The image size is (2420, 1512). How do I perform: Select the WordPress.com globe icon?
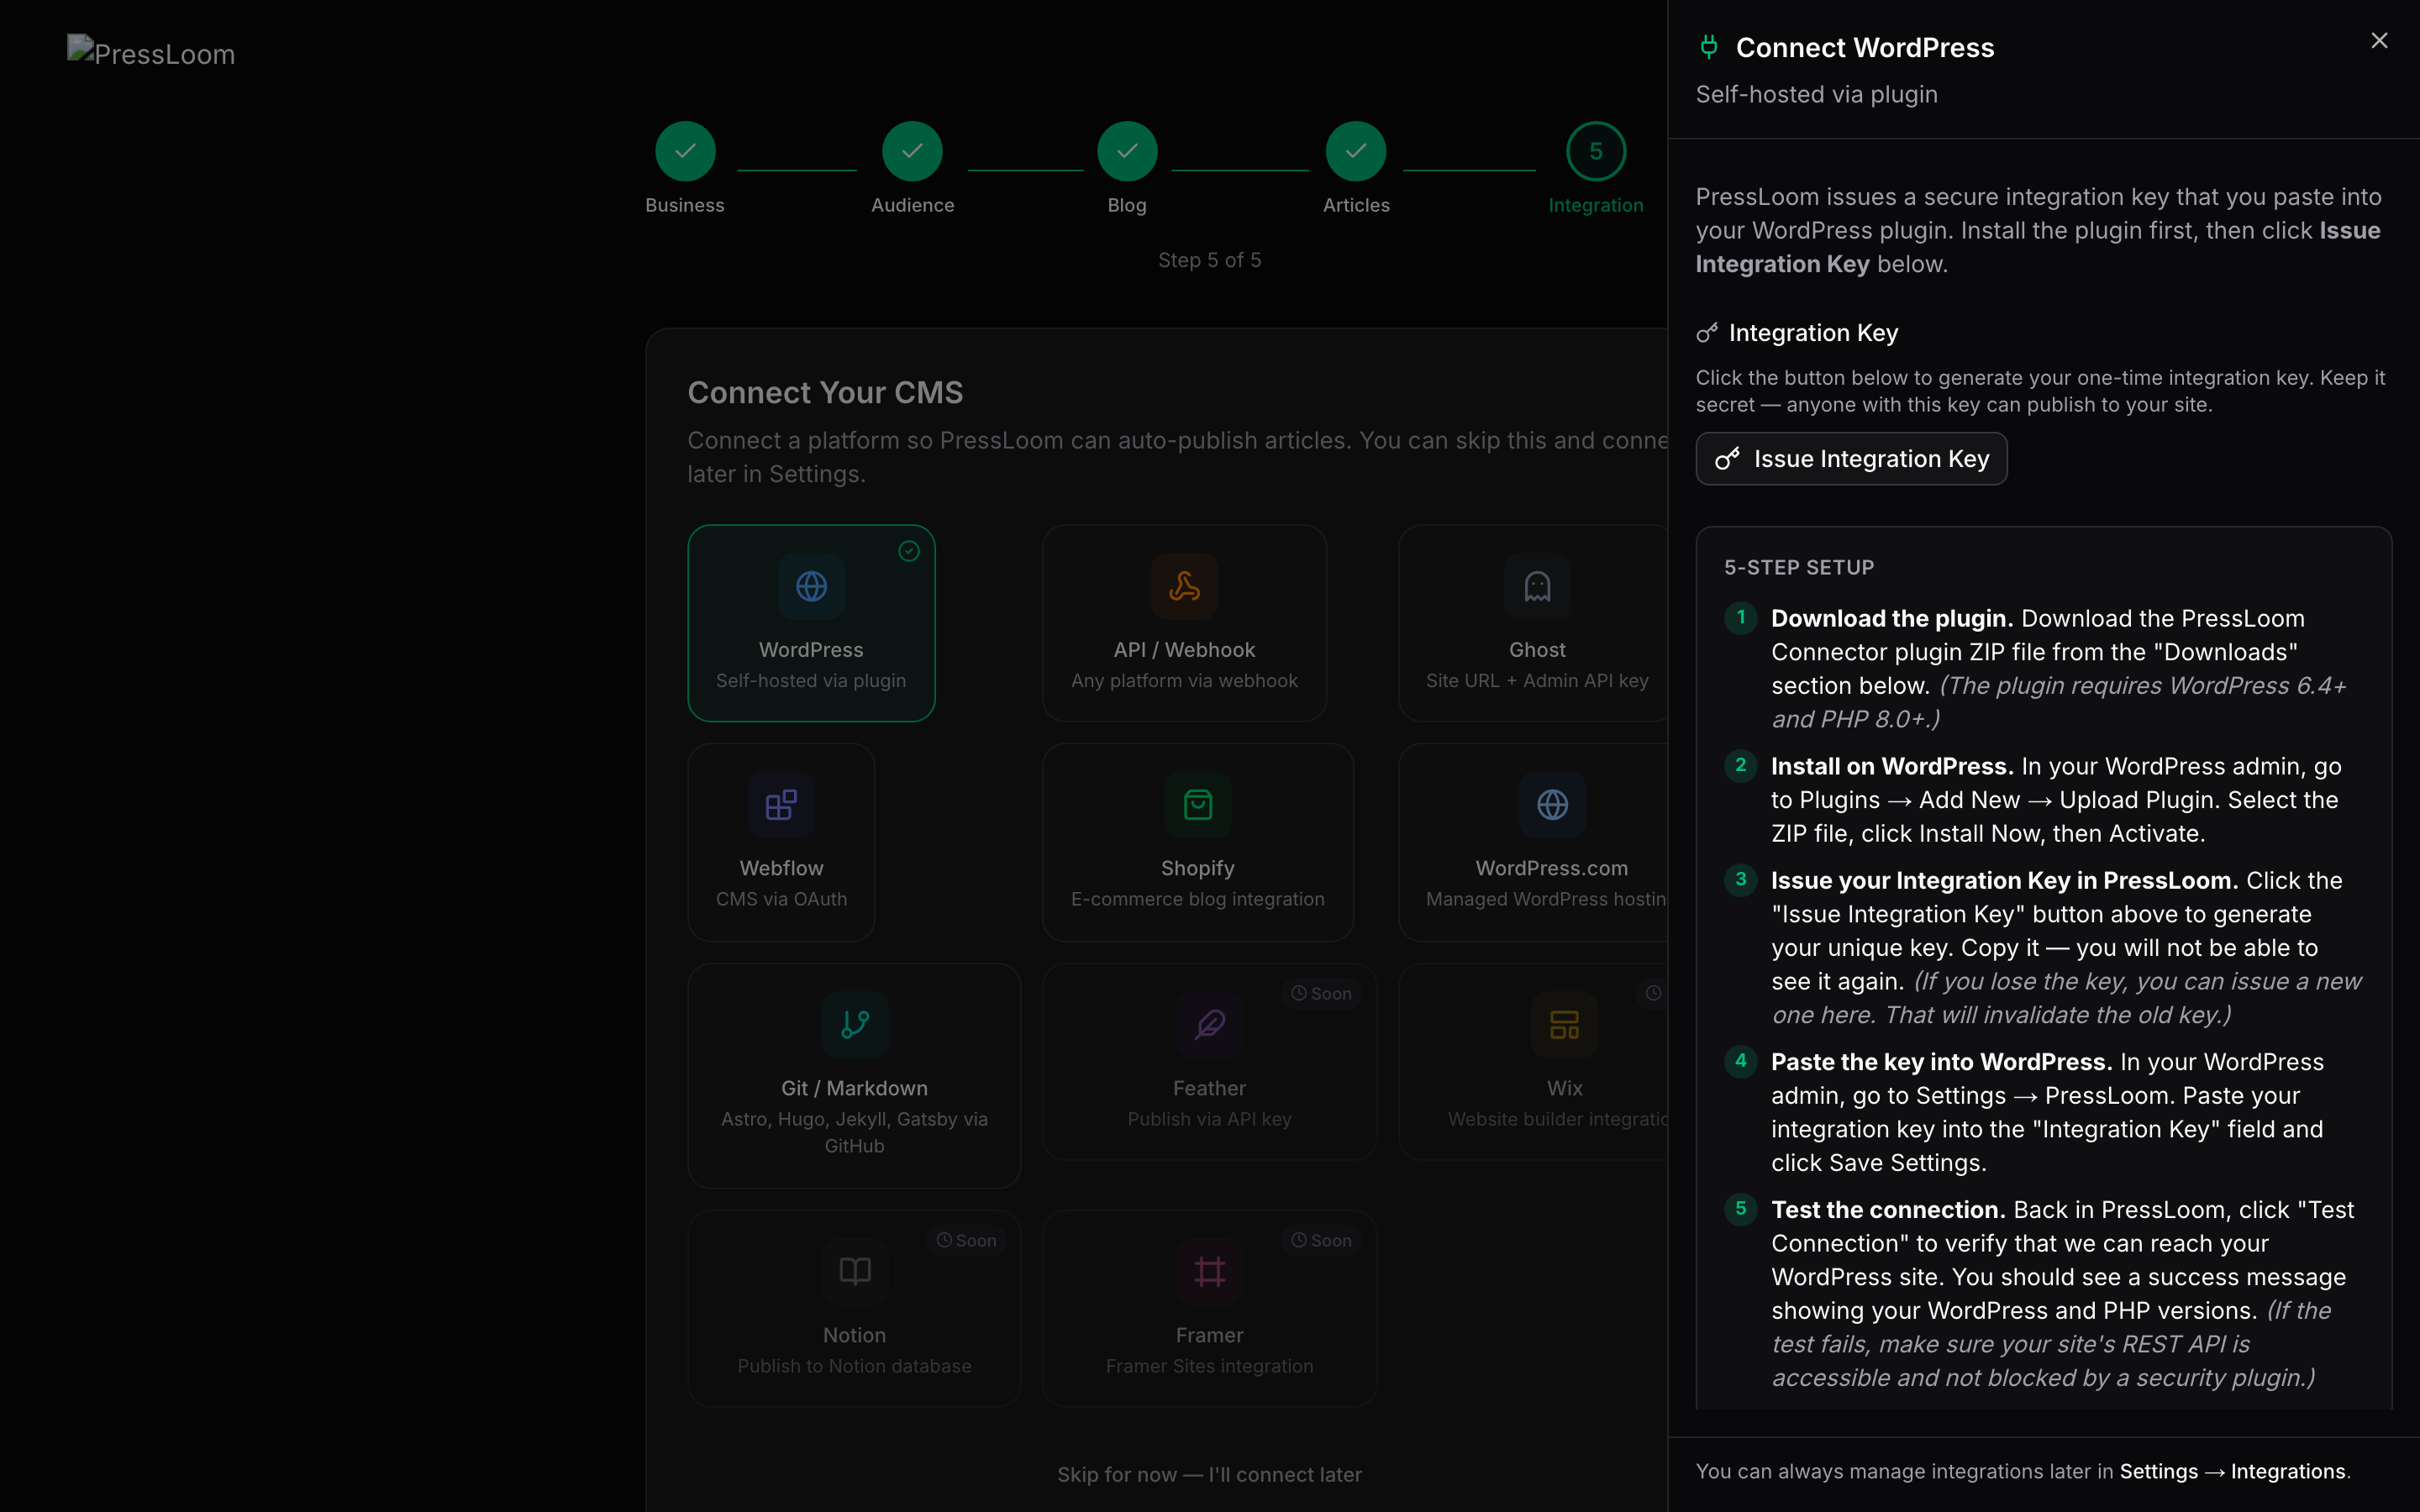[x=1552, y=805]
